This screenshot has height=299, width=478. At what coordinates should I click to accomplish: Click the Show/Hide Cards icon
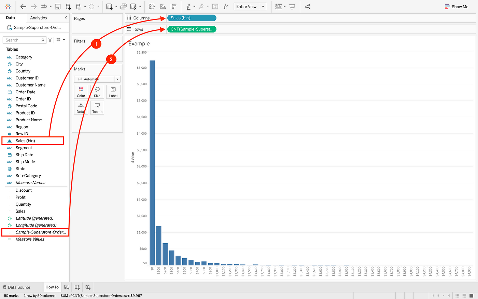click(x=279, y=6)
